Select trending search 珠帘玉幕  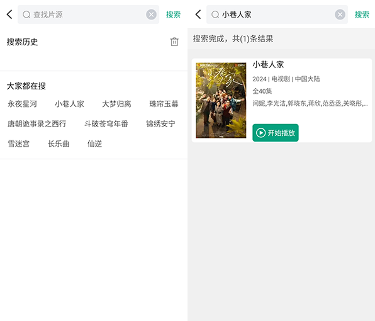(x=164, y=104)
